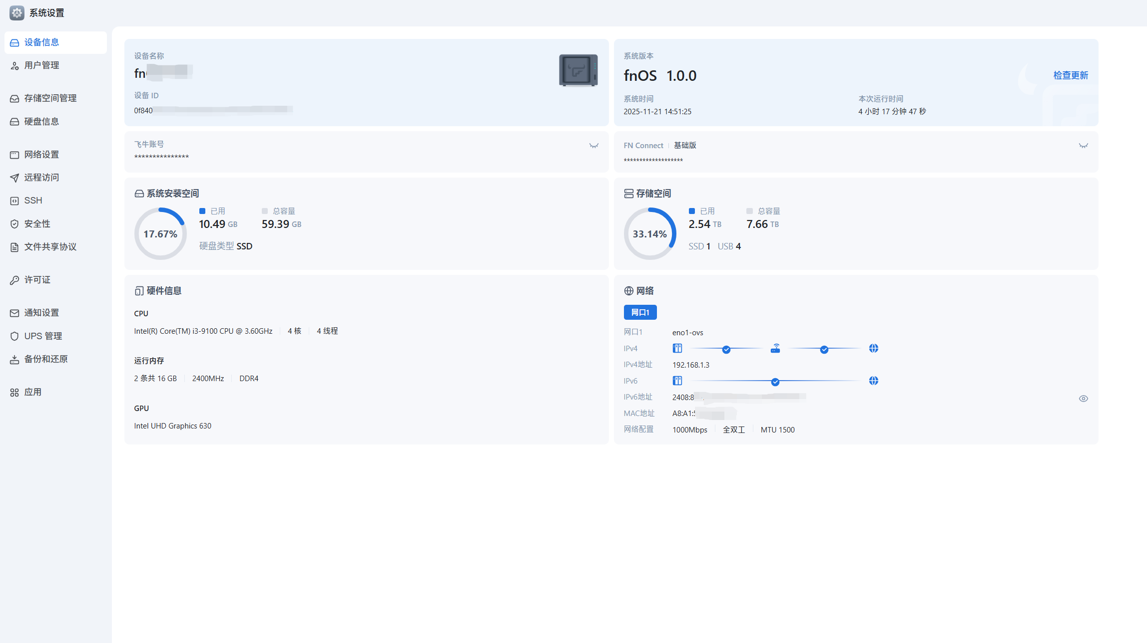
Task: Click the system settings gear icon
Action: (16, 13)
